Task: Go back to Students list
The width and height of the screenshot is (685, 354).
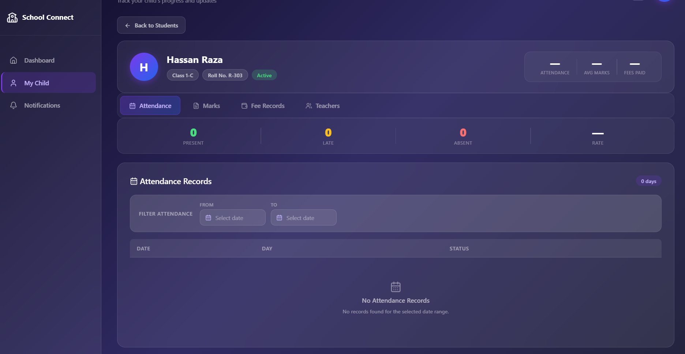Action: (x=151, y=25)
